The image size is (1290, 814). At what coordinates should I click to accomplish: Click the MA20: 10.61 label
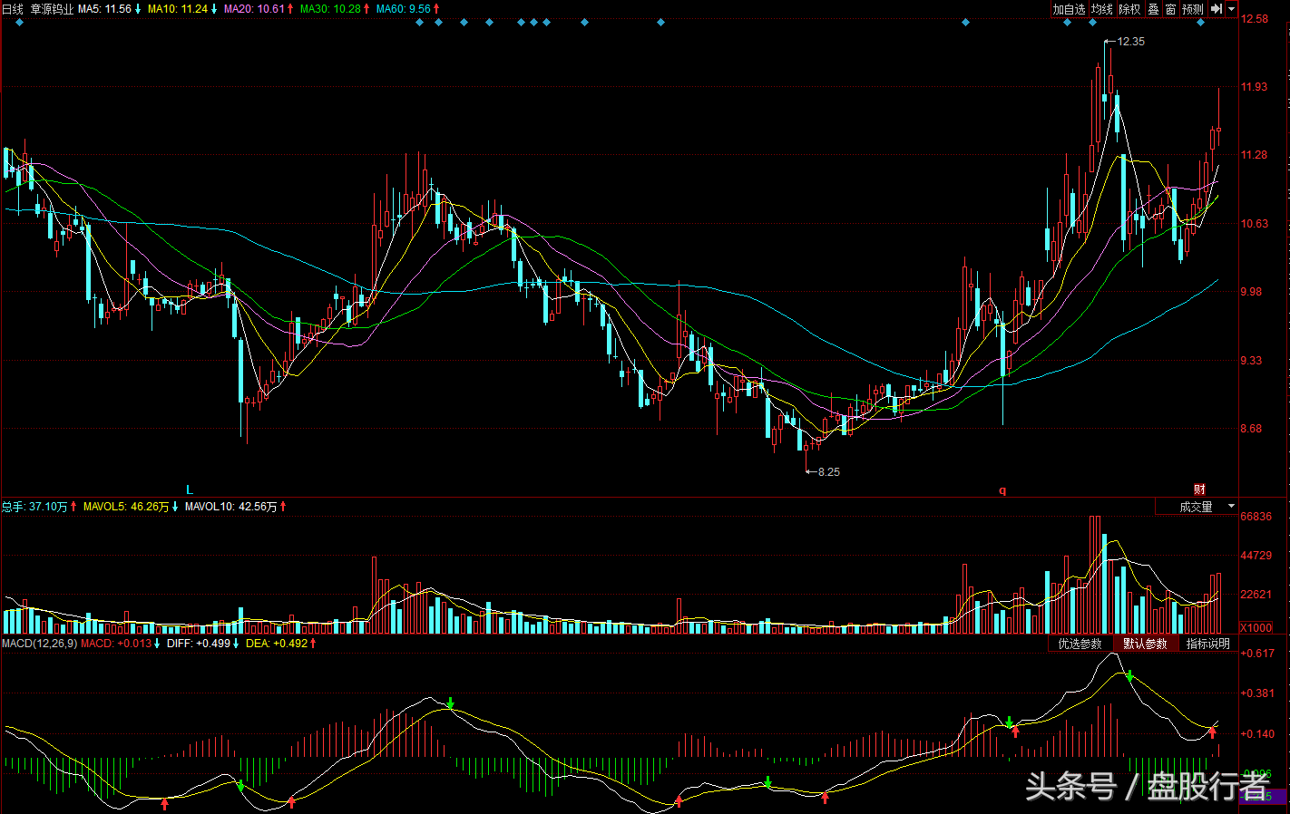point(254,9)
